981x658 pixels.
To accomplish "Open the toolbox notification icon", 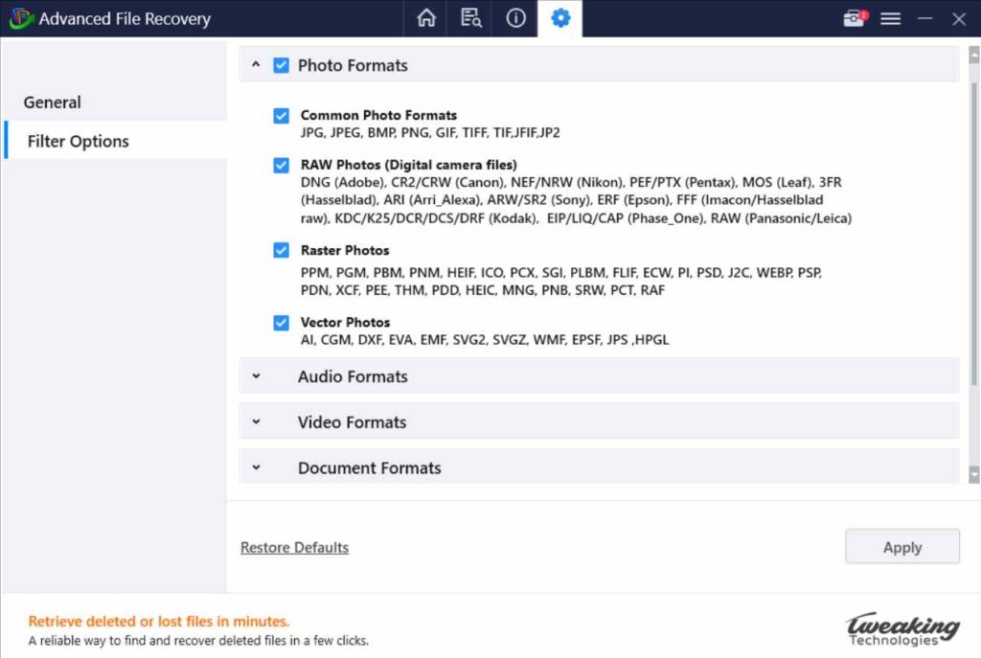I will tap(855, 18).
